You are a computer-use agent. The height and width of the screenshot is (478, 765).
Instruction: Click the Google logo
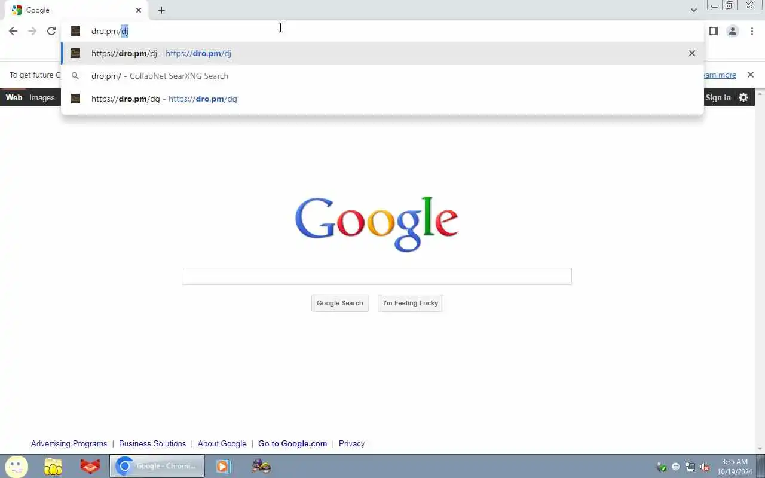tap(377, 224)
